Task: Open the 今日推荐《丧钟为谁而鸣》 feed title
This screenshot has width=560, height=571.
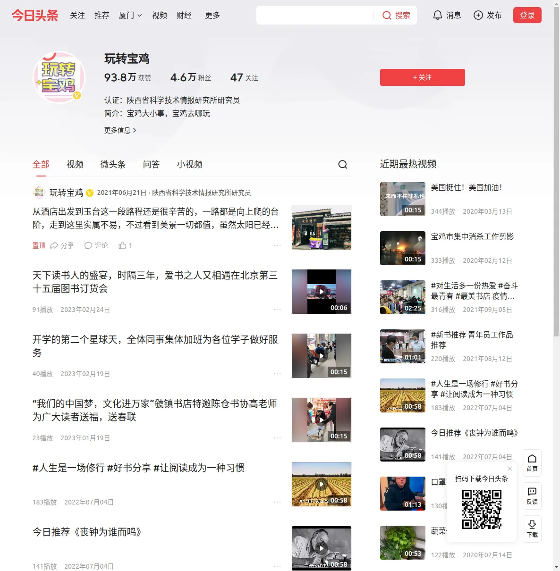Action: 87,532
